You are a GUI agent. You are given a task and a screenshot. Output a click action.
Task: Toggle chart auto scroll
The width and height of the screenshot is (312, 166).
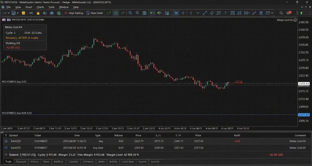[152, 13]
